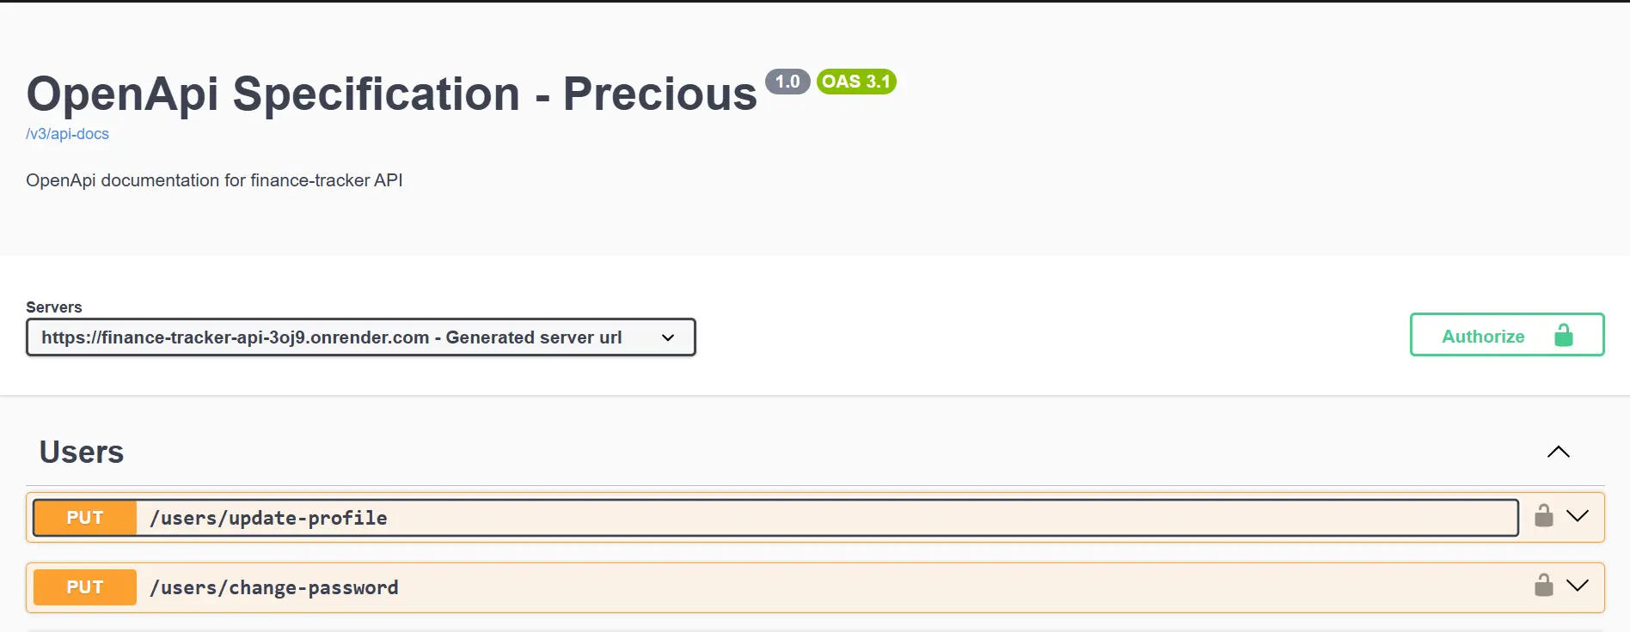1630x632 pixels.
Task: Click the OpenApi Specification - Precious title
Action: (392, 94)
